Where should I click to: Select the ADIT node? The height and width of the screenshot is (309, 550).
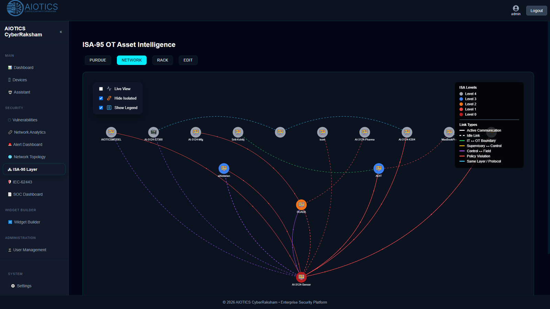point(379,168)
